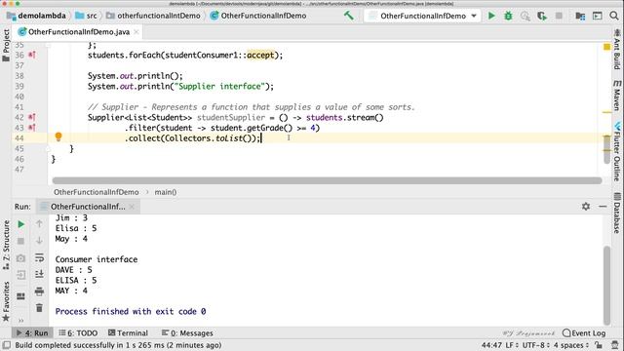The height and width of the screenshot is (351, 624).
Task: Click the Run Anything window icon
Action: [x=598, y=16]
